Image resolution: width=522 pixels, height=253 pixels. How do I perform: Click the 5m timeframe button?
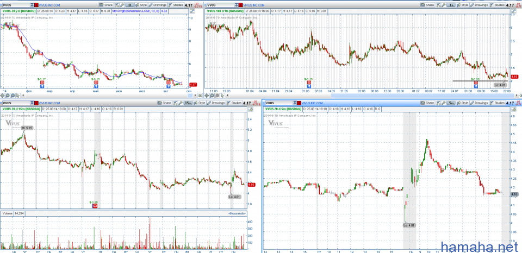coord(451,103)
